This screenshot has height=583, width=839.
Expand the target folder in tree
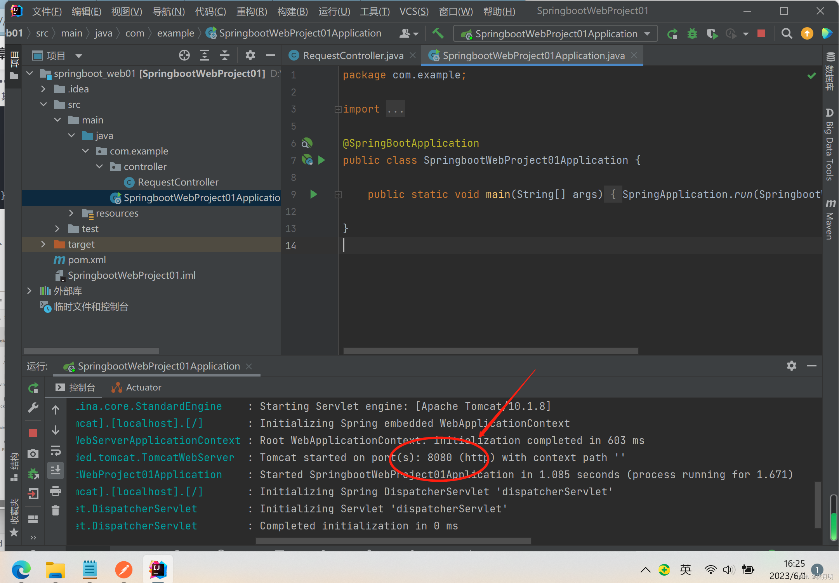tap(43, 244)
